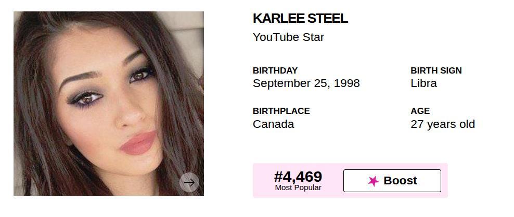The image size is (514, 217).
Task: Open the Canada birthplace link
Action: pos(273,124)
